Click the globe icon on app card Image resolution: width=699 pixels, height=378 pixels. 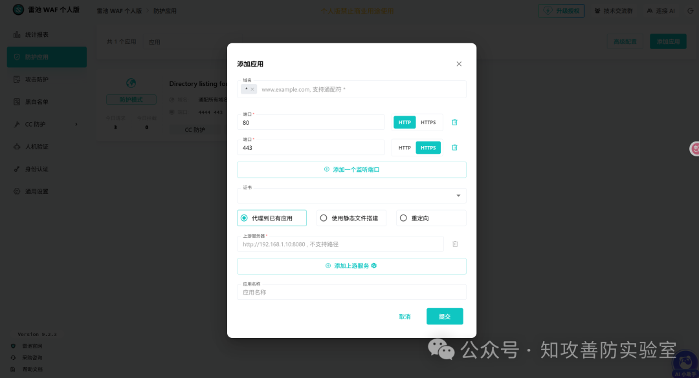click(x=131, y=83)
